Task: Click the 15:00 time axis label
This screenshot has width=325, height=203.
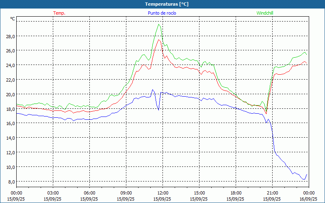Action: point(199,193)
